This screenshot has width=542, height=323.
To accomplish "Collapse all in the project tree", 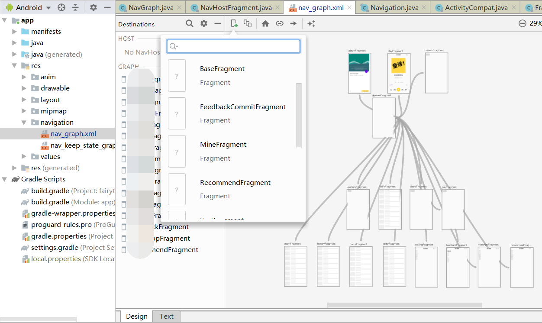I will click(75, 7).
